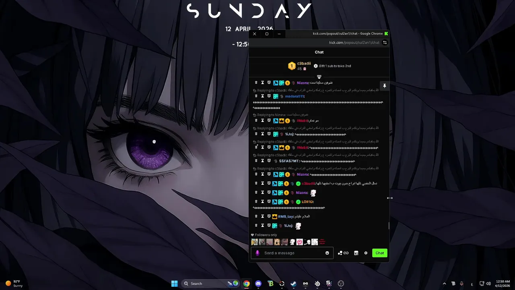Screen dimensions: 515x290
Task: Open Steam from the taskbar
Action: 294,284
